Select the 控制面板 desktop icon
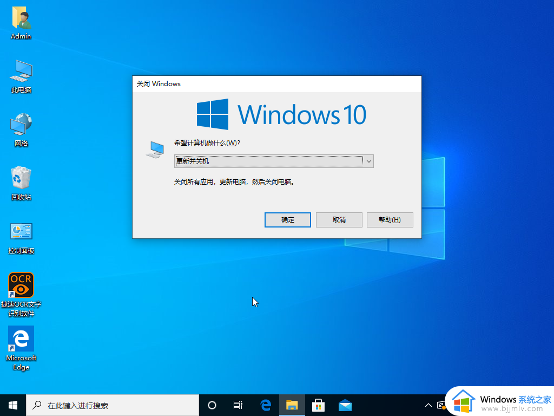The image size is (554, 416). [21, 238]
